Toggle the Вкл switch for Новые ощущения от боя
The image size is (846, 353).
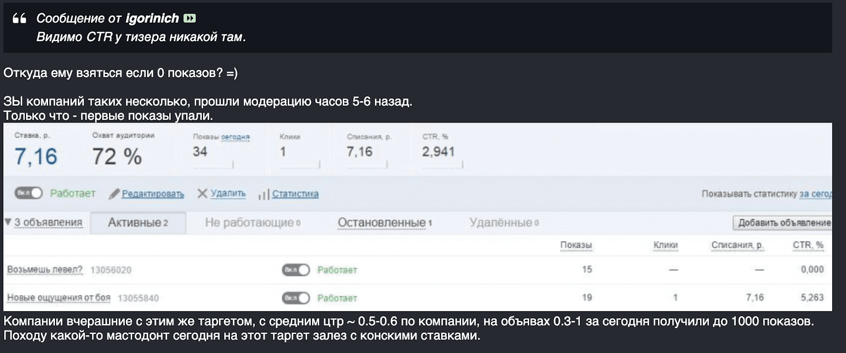tap(296, 298)
